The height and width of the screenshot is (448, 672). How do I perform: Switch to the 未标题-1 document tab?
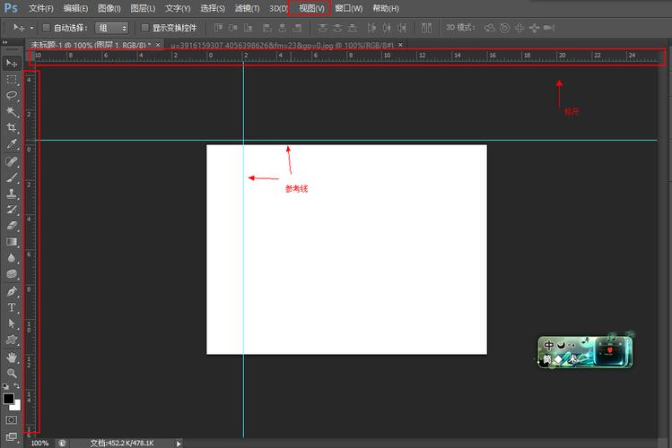pos(90,44)
